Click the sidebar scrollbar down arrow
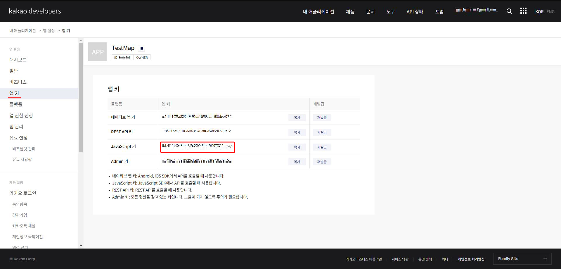Image resolution: width=561 pixels, height=269 pixels. click(x=81, y=246)
